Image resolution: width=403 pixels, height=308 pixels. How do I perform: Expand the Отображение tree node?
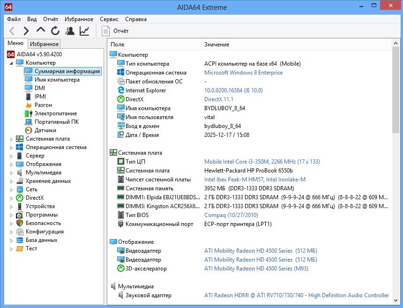[11, 165]
